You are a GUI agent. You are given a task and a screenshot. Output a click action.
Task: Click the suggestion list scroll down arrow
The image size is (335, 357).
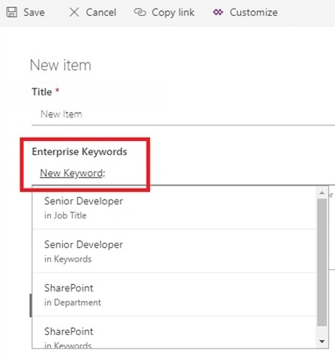(x=322, y=341)
